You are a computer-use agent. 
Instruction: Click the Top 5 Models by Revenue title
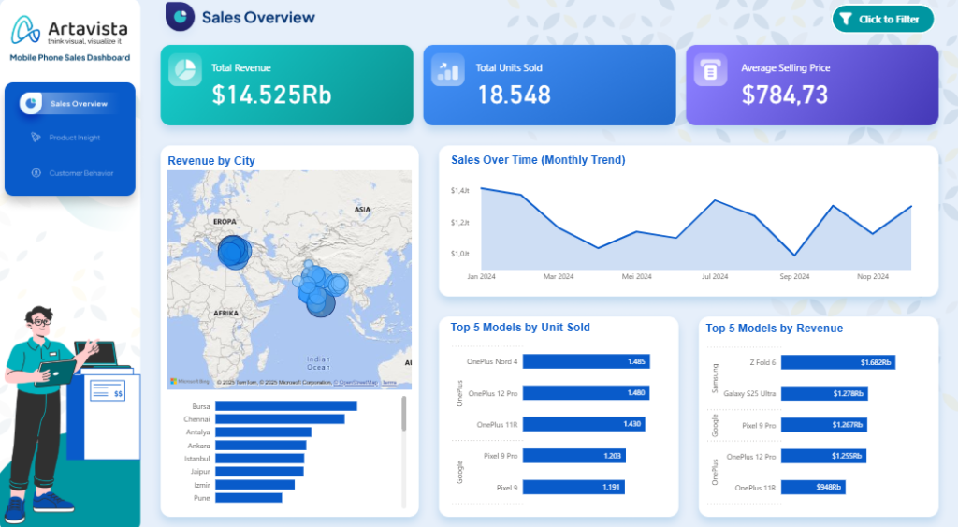click(x=774, y=329)
